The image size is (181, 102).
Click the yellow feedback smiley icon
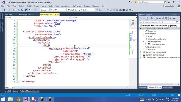point(135,2)
